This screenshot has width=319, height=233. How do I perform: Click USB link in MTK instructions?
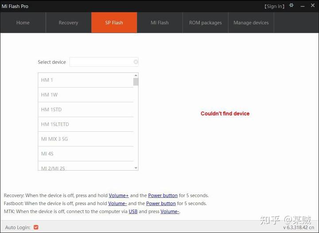click(x=133, y=211)
